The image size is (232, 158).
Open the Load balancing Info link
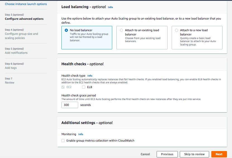pyautogui.click(x=110, y=7)
